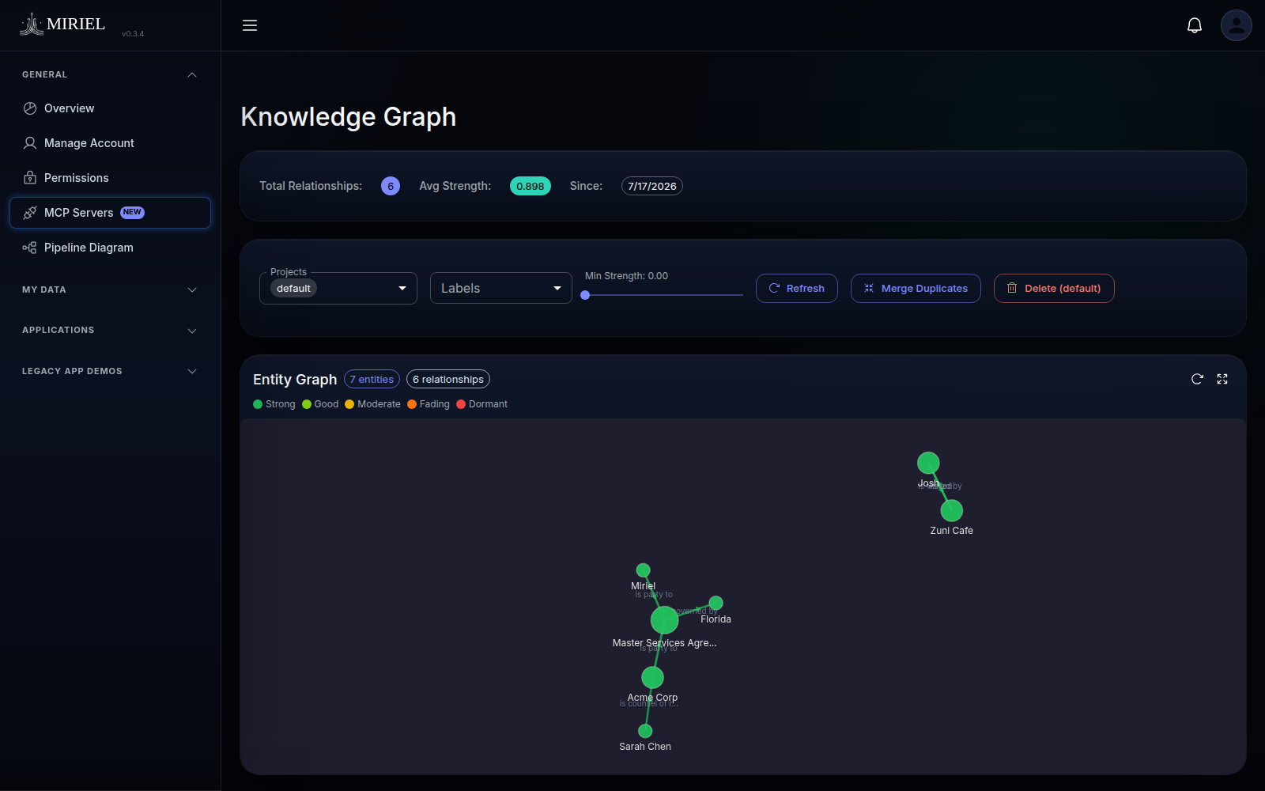Select the Zuni Cafe node
1265x791 pixels.
952,510
